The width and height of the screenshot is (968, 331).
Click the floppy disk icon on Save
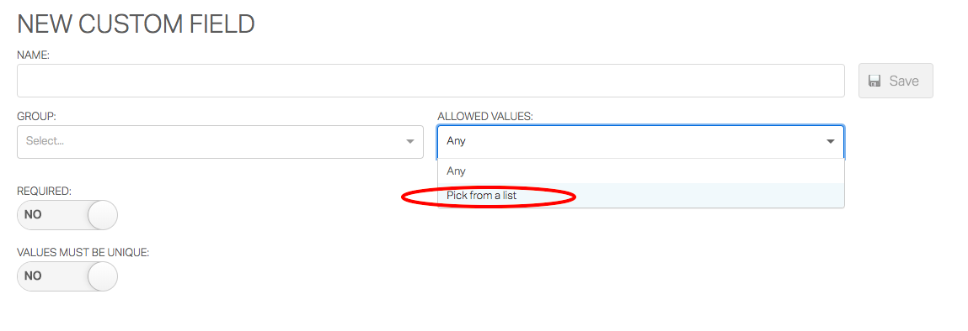[x=874, y=81]
